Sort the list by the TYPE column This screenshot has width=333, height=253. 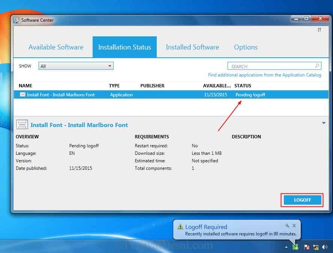(x=114, y=86)
